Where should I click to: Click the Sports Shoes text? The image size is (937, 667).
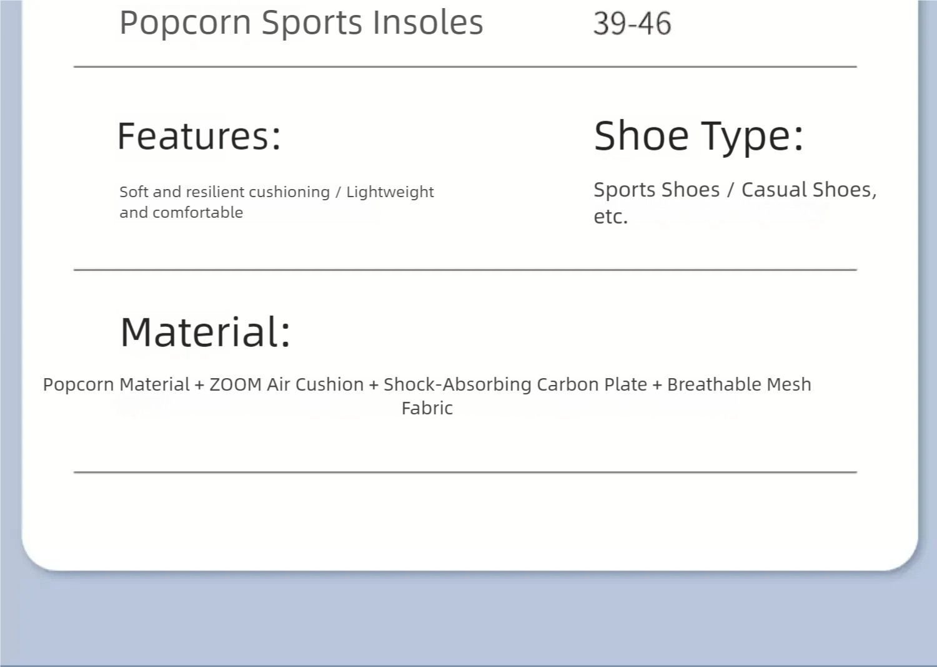coord(657,190)
